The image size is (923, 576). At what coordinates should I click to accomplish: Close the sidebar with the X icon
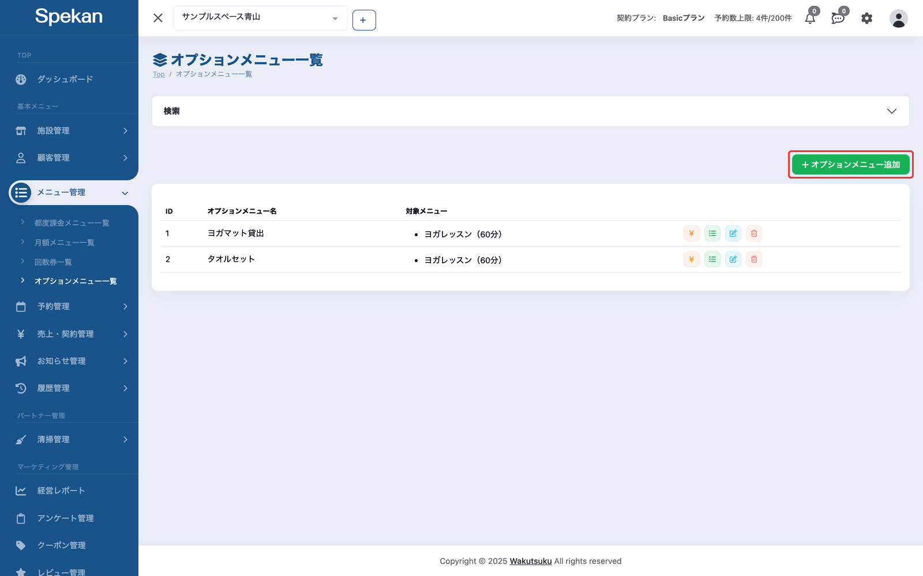(x=158, y=18)
